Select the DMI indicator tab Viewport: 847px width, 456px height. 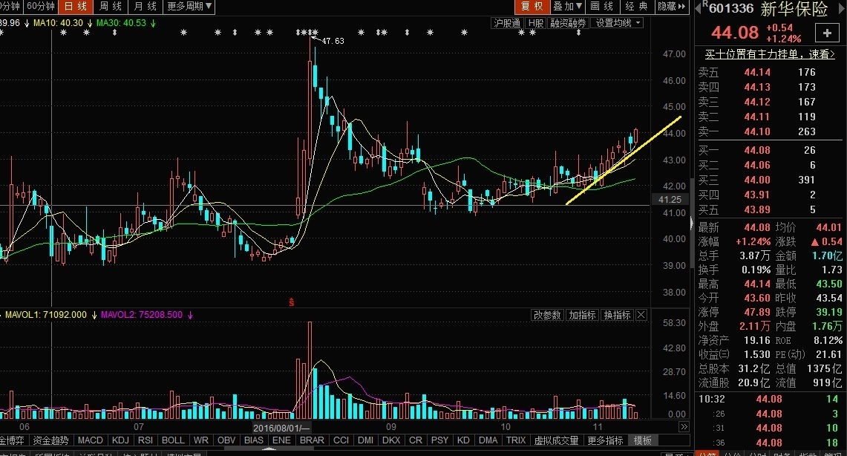[366, 440]
